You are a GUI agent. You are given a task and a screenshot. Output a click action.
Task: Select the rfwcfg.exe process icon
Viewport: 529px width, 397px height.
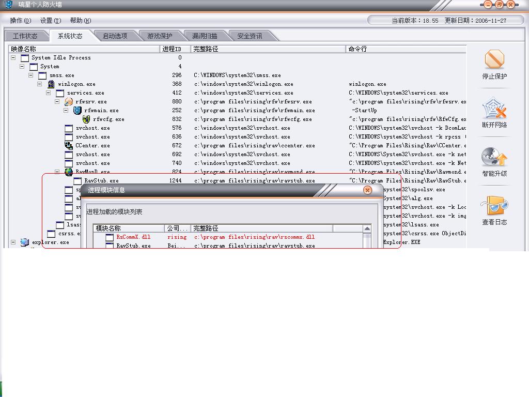pyautogui.click(x=86, y=119)
